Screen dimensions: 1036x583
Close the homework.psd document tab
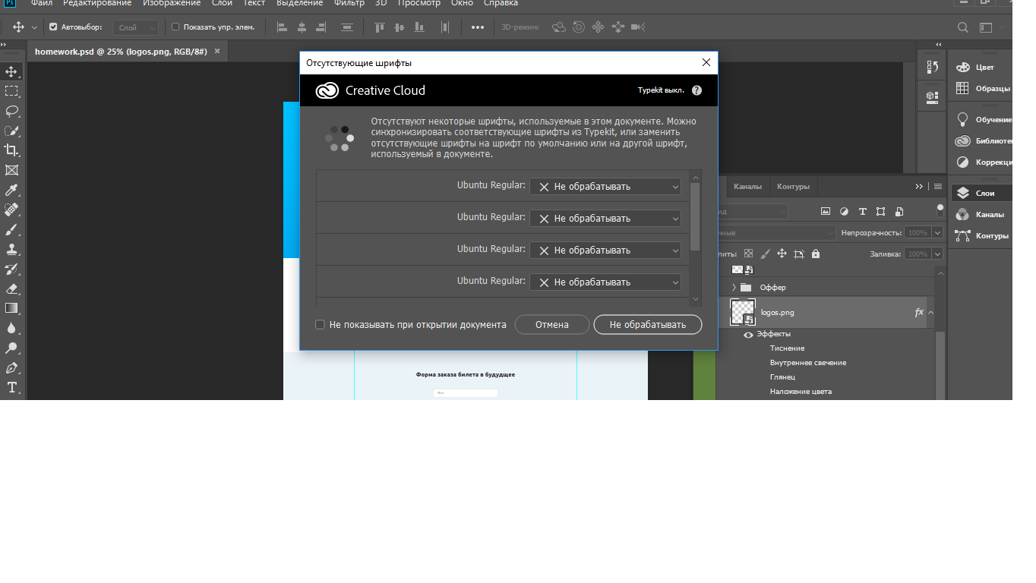pos(217,52)
